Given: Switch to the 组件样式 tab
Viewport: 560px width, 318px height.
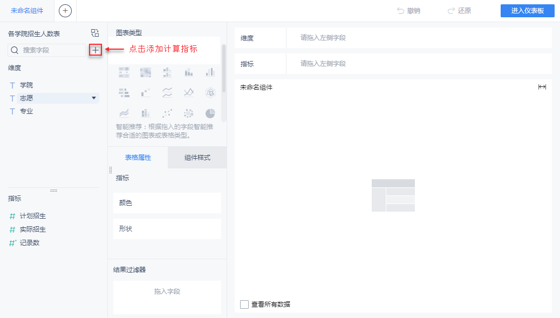Looking at the screenshot, I should click(x=197, y=158).
